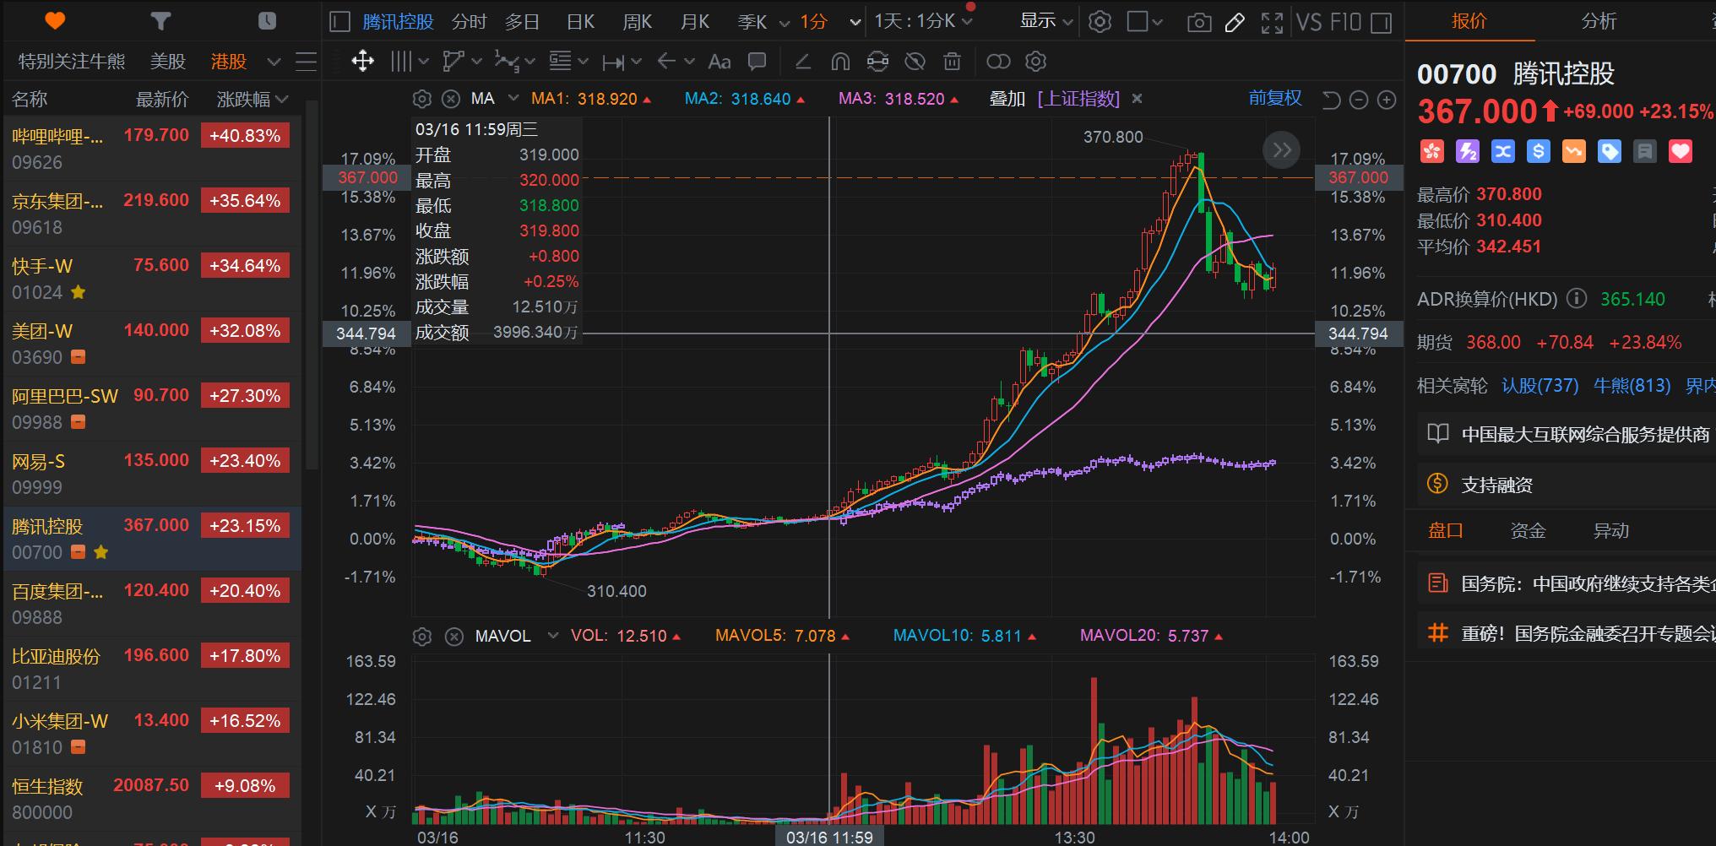Delete drawings with the trash icon

952,61
